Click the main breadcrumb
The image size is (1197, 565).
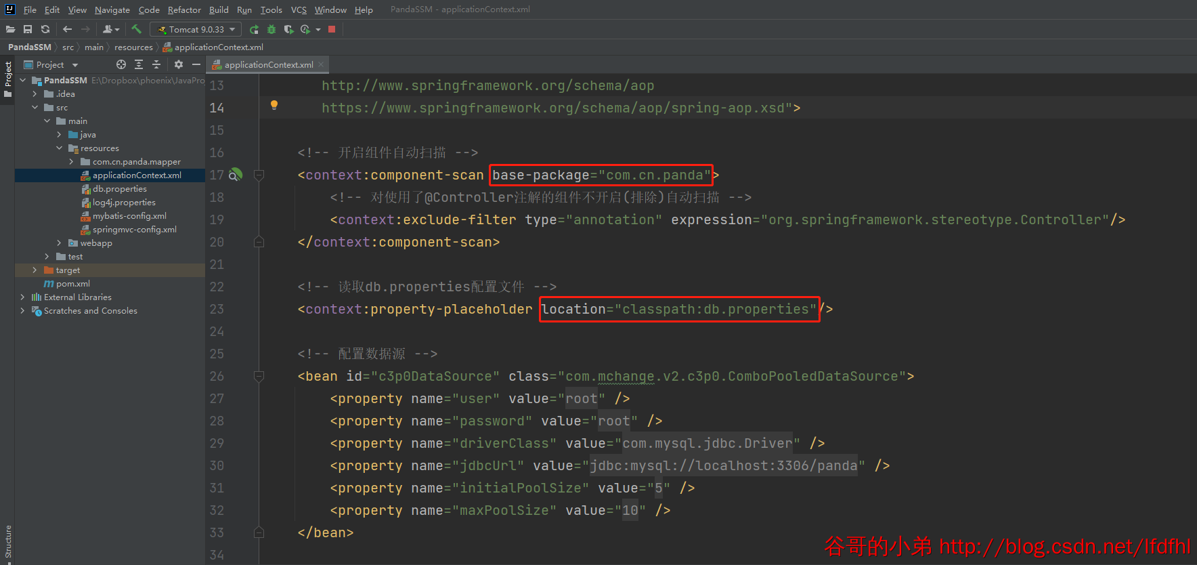(94, 47)
